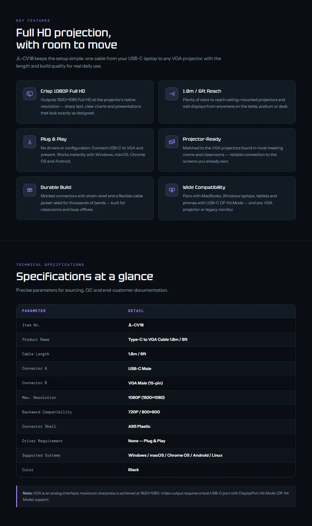Click the DETAIL column header

pos(136,311)
